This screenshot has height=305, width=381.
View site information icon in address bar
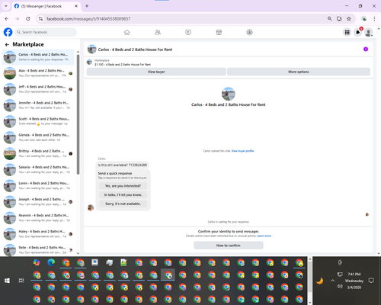click(40, 19)
